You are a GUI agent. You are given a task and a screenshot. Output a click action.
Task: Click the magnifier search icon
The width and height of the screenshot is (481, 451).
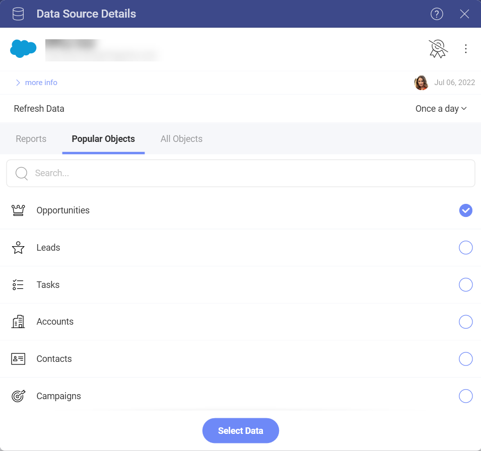pyautogui.click(x=22, y=173)
